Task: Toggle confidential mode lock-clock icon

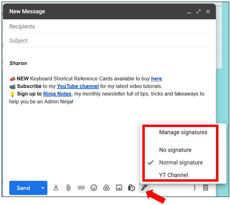Action: [131, 188]
